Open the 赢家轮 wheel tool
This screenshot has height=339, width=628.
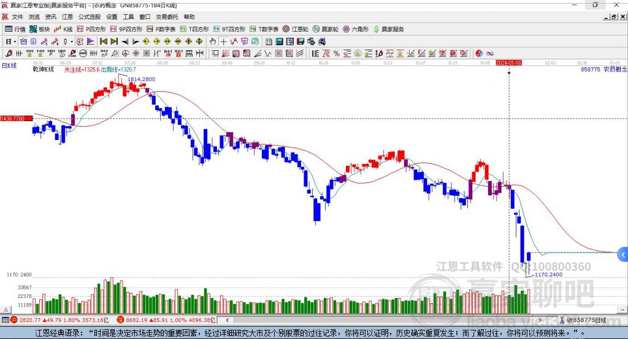[x=326, y=29]
